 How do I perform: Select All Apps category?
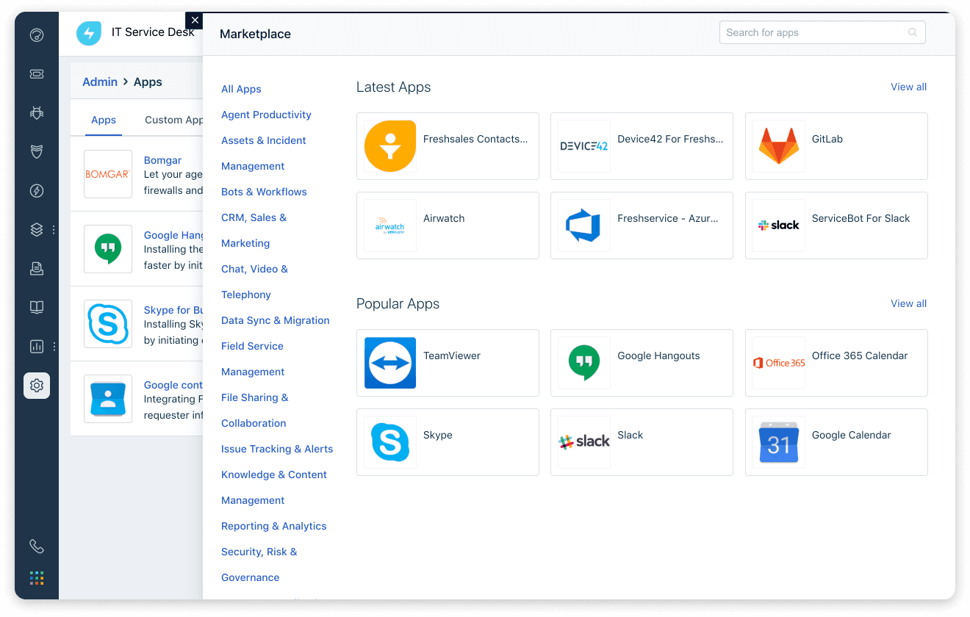coord(241,89)
